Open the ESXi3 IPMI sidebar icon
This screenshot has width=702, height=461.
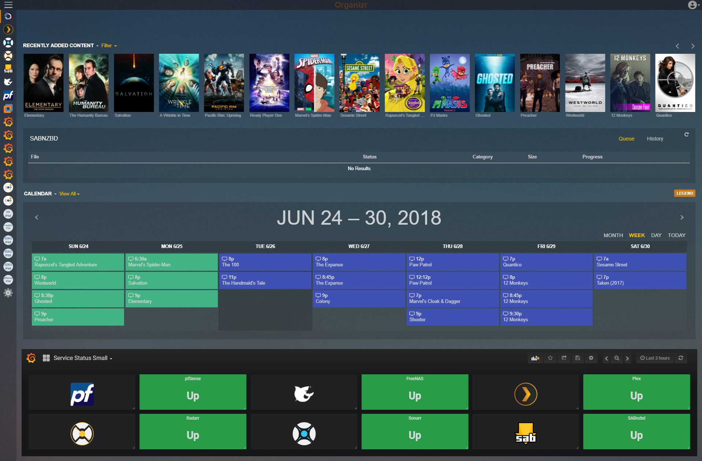coord(8,266)
